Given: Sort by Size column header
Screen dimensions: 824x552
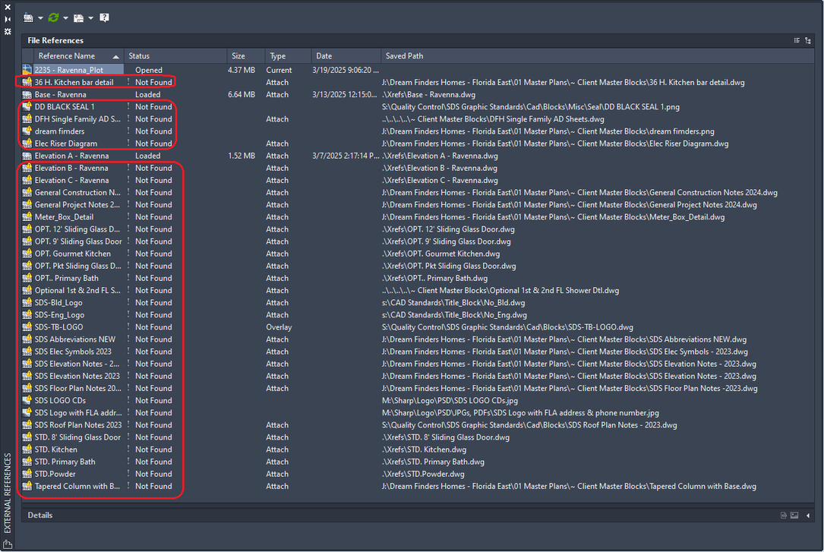Looking at the screenshot, I should point(246,55).
